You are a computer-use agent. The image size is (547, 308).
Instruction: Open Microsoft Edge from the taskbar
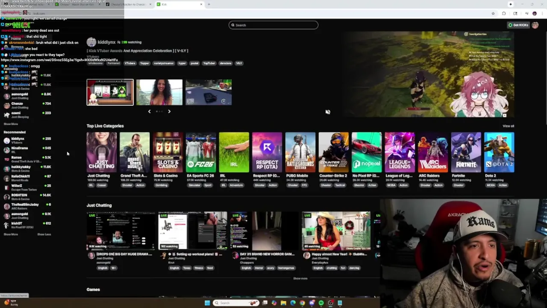(293, 303)
